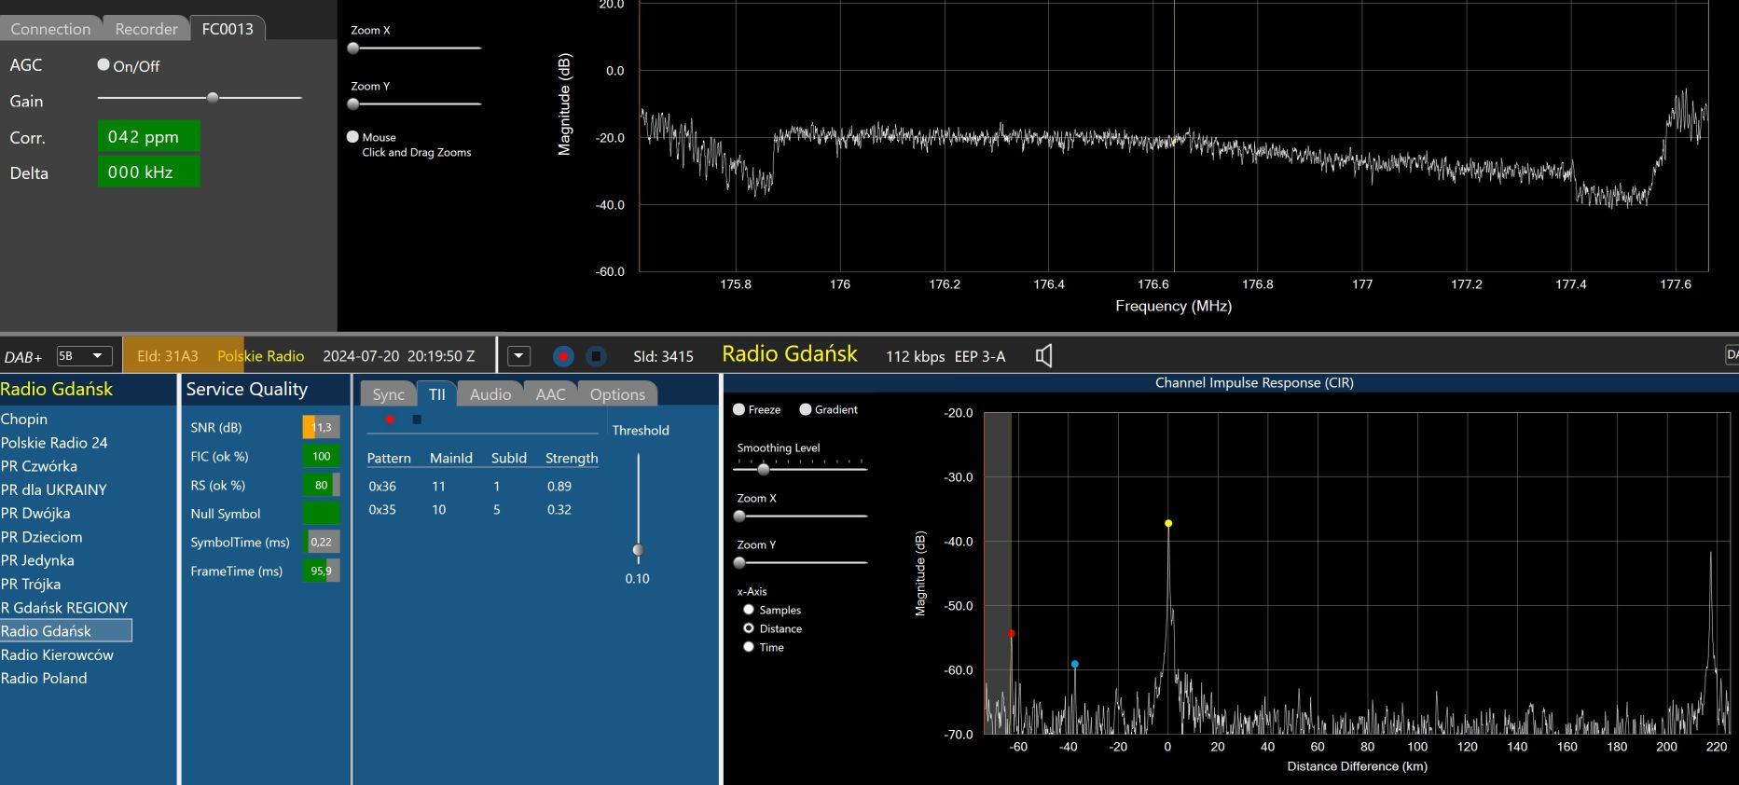The height and width of the screenshot is (785, 1739).
Task: Click the Gain slider handle
Action: pos(213,97)
